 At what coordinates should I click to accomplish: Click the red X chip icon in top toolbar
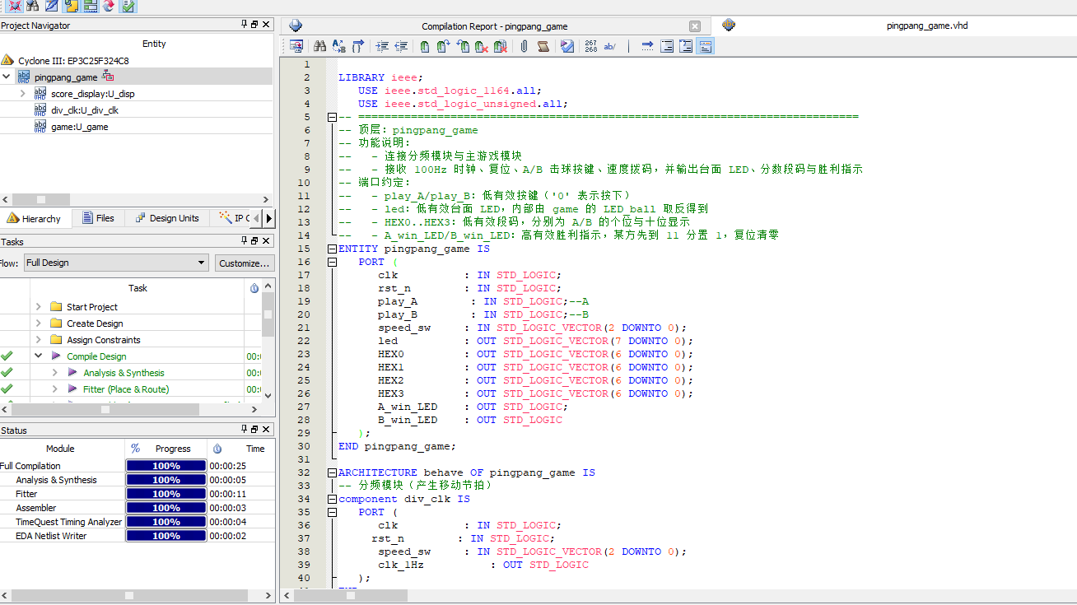(15, 6)
